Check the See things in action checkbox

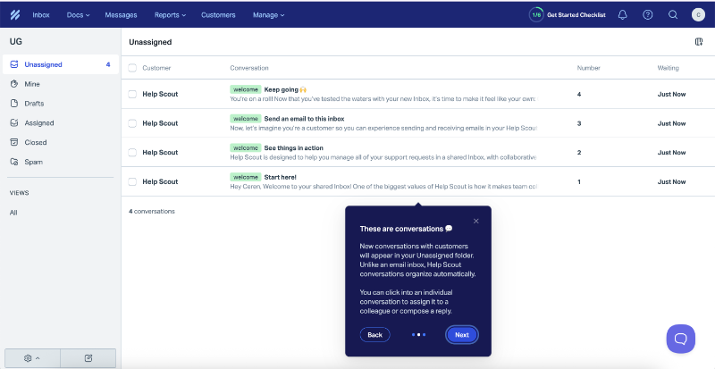(132, 153)
